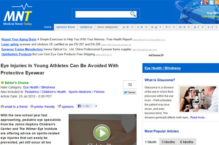Click the Facebook like button
Image resolution: width=219 pixels, height=145 pixels.
coord(84,106)
